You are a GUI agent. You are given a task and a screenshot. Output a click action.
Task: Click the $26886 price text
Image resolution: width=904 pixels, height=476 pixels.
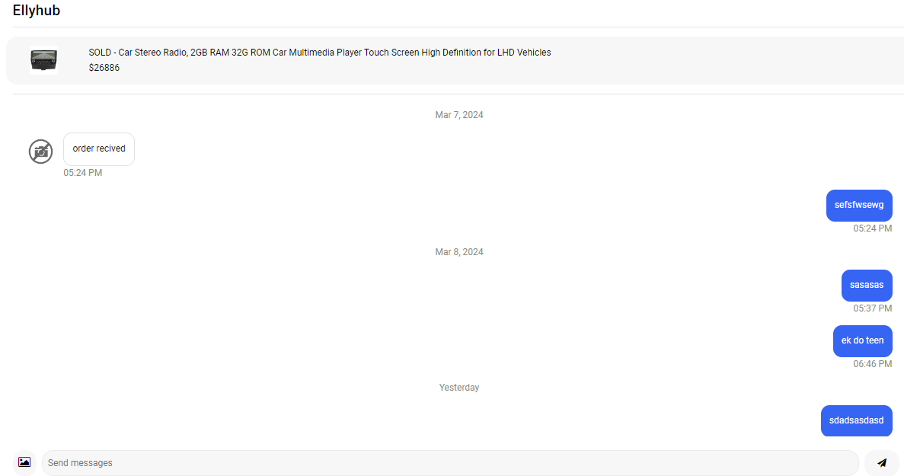coord(104,68)
